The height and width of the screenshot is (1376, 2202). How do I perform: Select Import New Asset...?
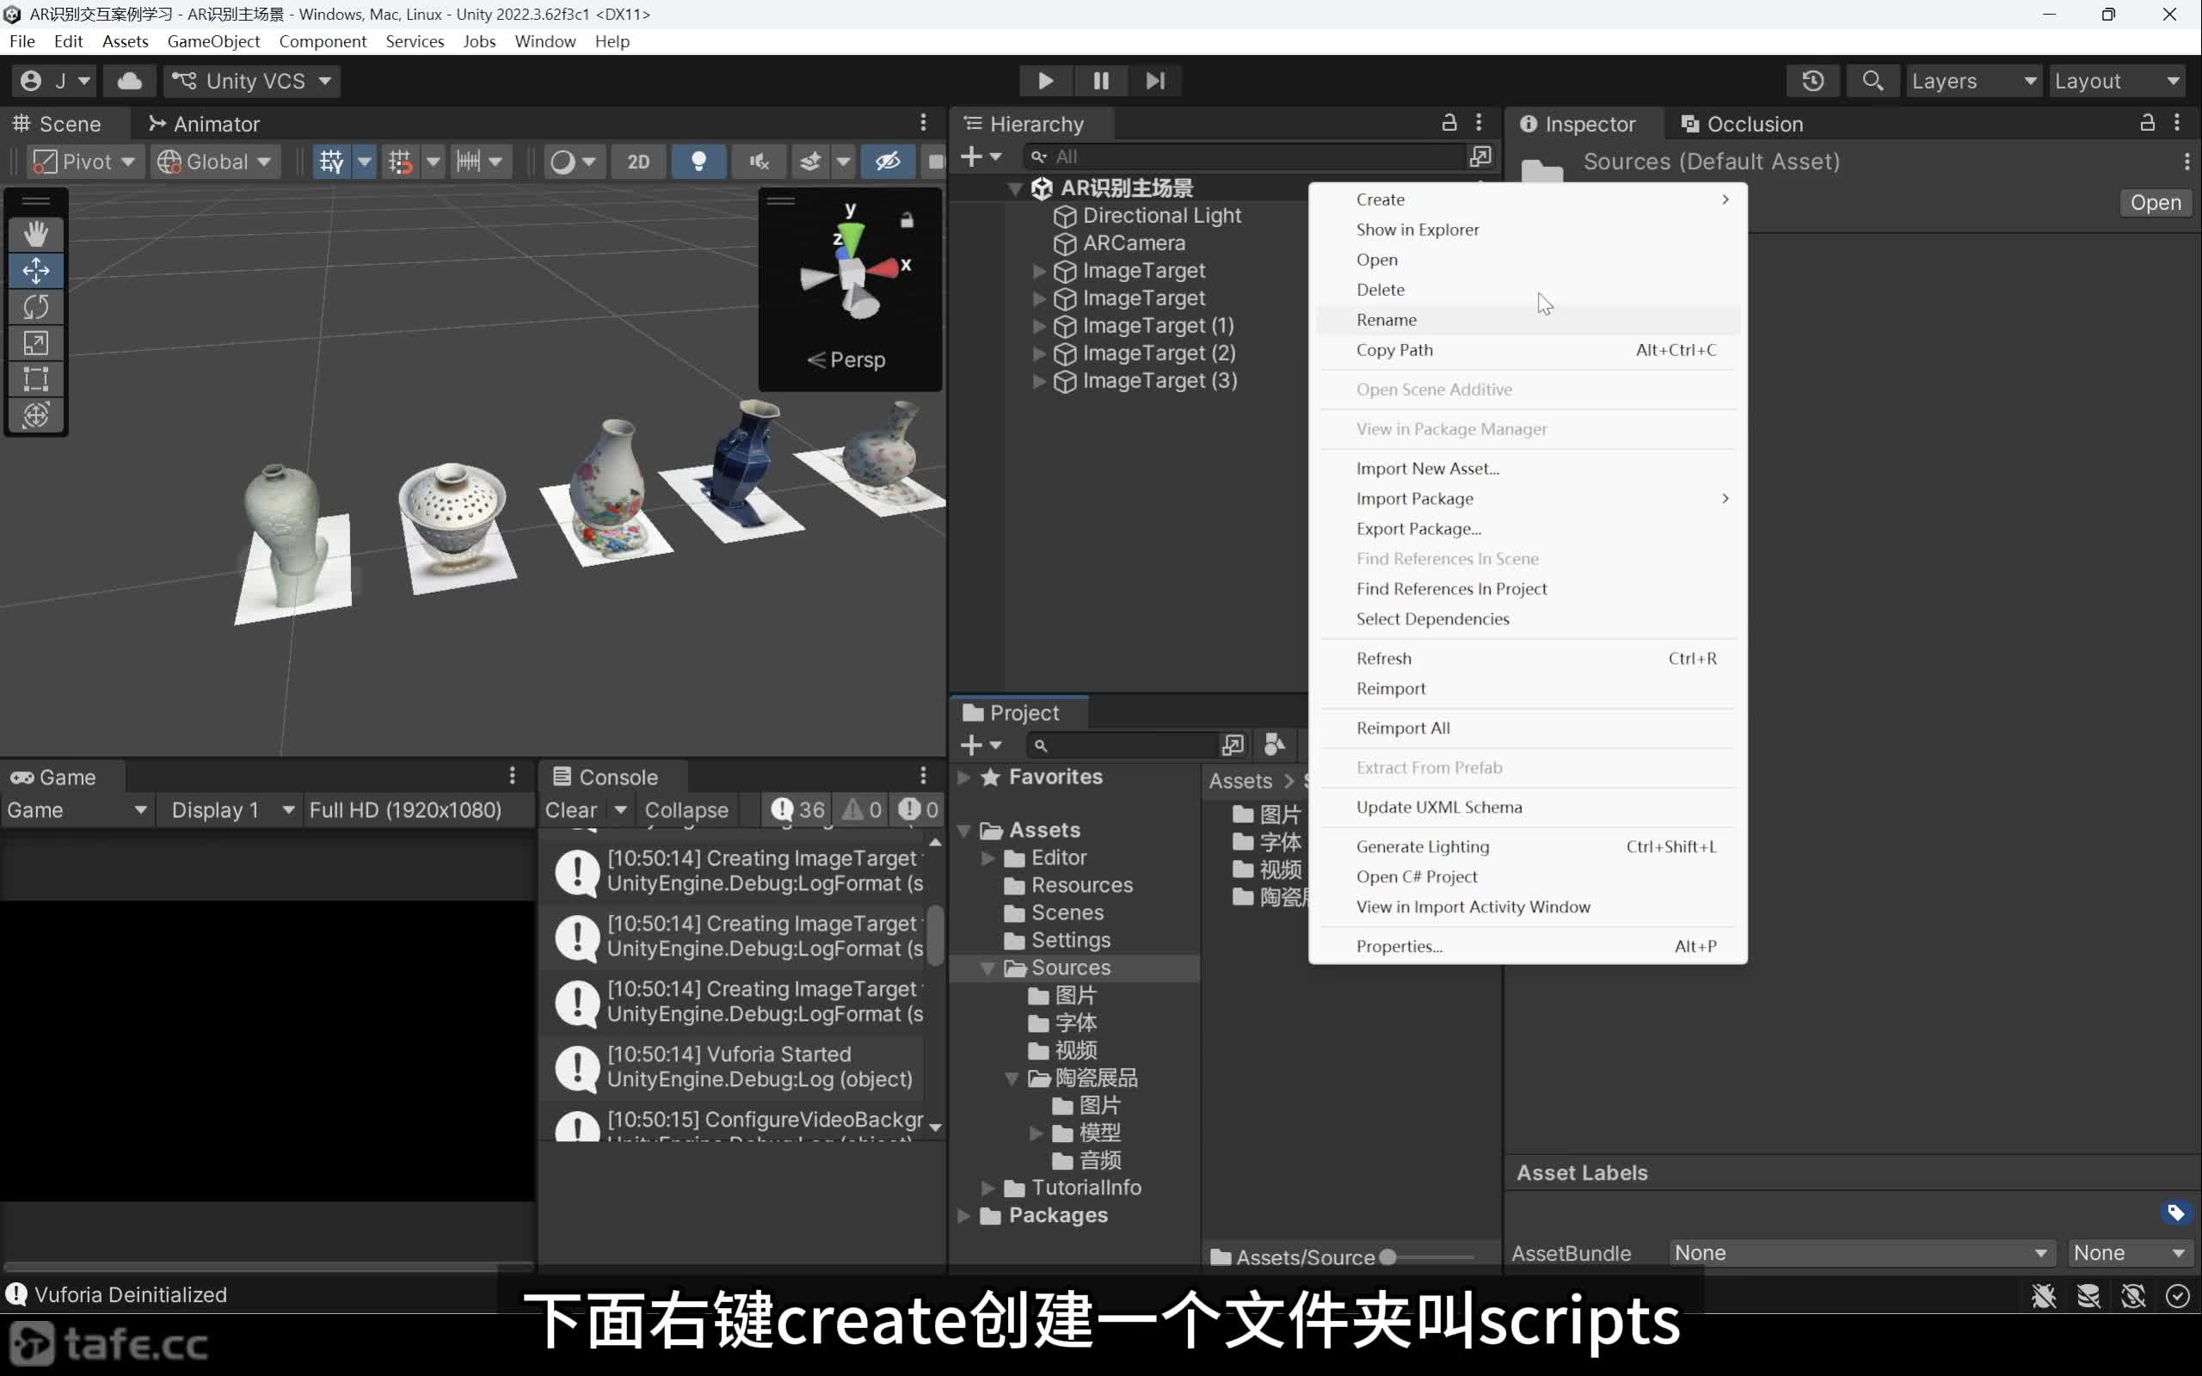[1528, 468]
